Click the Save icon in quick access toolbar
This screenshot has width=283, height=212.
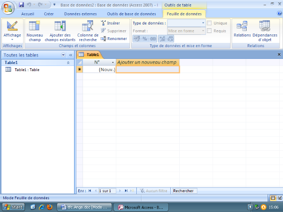21,4
